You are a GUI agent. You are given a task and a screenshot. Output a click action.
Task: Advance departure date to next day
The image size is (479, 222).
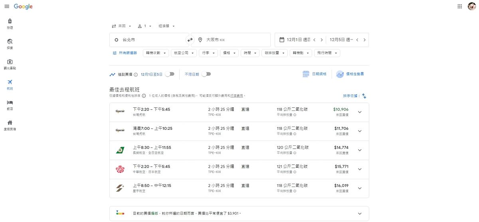click(x=322, y=40)
